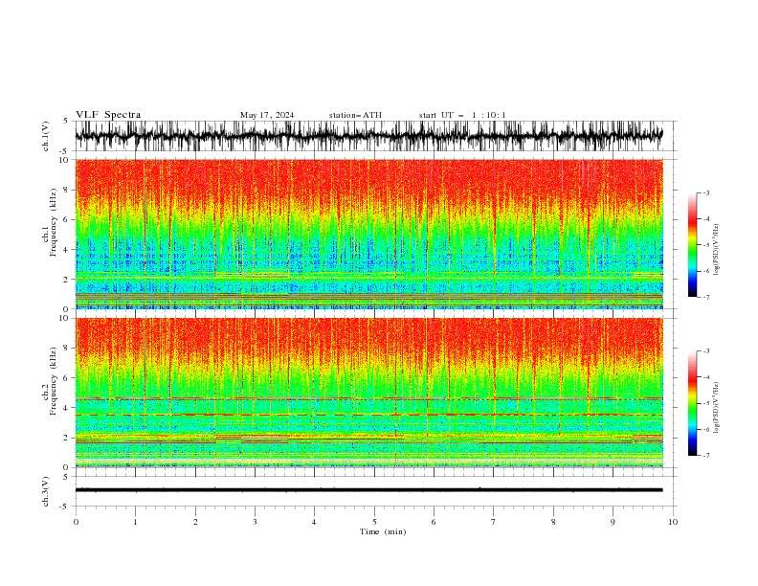The width and height of the screenshot is (758, 586).
Task: Click the "station=ATH" label
Action: (x=355, y=115)
